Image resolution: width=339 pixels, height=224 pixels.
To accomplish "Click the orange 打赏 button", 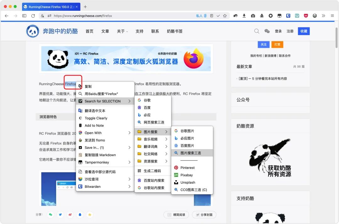I will pos(277,44).
